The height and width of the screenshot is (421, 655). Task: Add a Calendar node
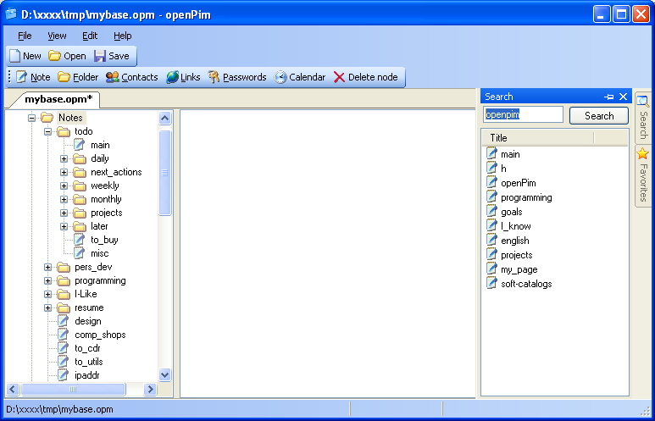pyautogui.click(x=299, y=77)
